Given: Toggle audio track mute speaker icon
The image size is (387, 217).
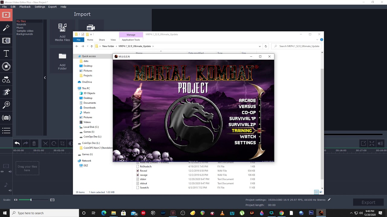Looking at the screenshot, I should click(x=10, y=190).
